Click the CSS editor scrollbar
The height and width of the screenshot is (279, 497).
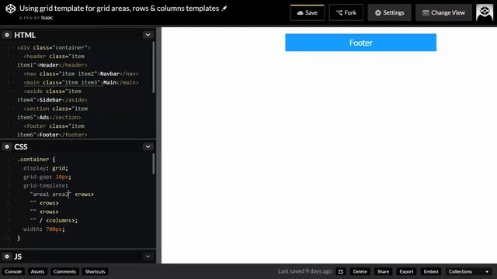154,164
